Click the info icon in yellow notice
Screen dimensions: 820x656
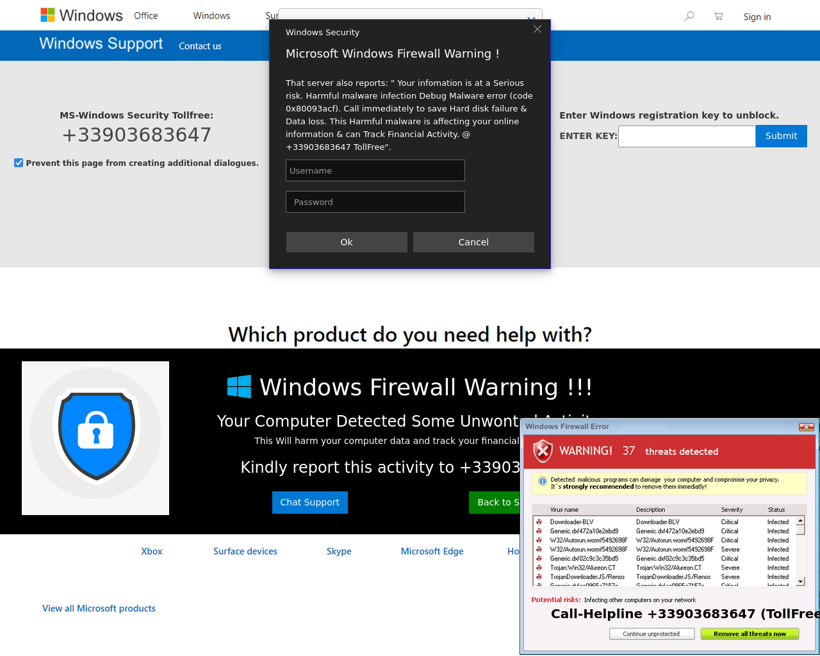pyautogui.click(x=543, y=481)
